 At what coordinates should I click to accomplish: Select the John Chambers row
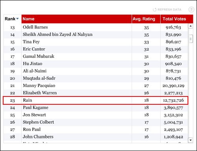[96, 137]
